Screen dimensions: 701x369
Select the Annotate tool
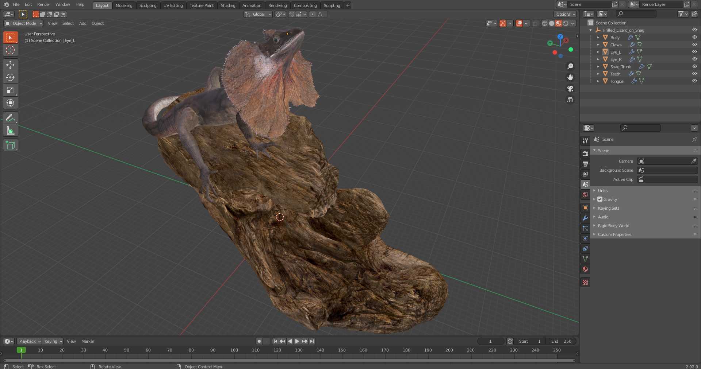coord(10,118)
